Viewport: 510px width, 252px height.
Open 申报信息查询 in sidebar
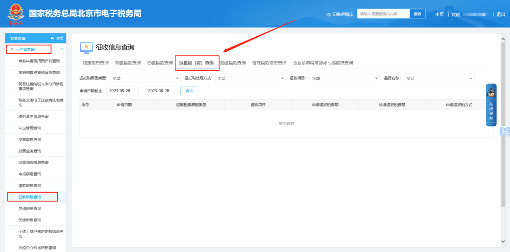click(30, 174)
